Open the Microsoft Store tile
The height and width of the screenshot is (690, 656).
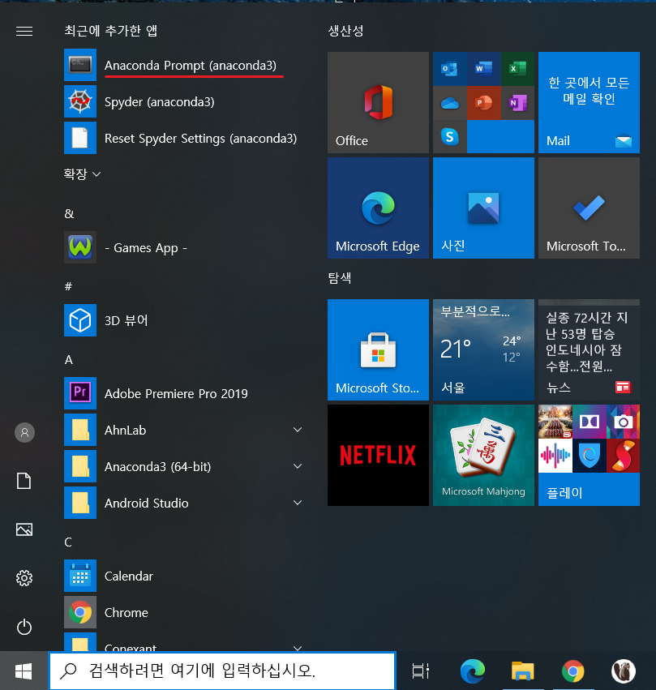point(378,349)
